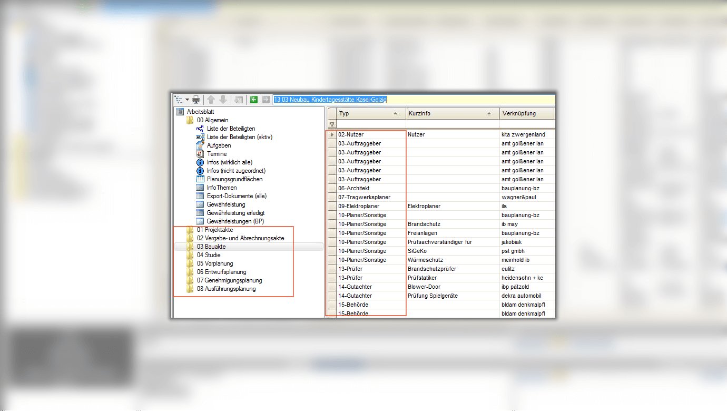This screenshot has height=411, width=727.
Task: Click the Verknüpfung column header
Action: (526, 113)
